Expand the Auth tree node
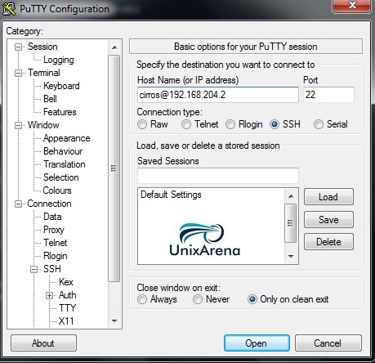This screenshot has width=375, height=363. 49,295
